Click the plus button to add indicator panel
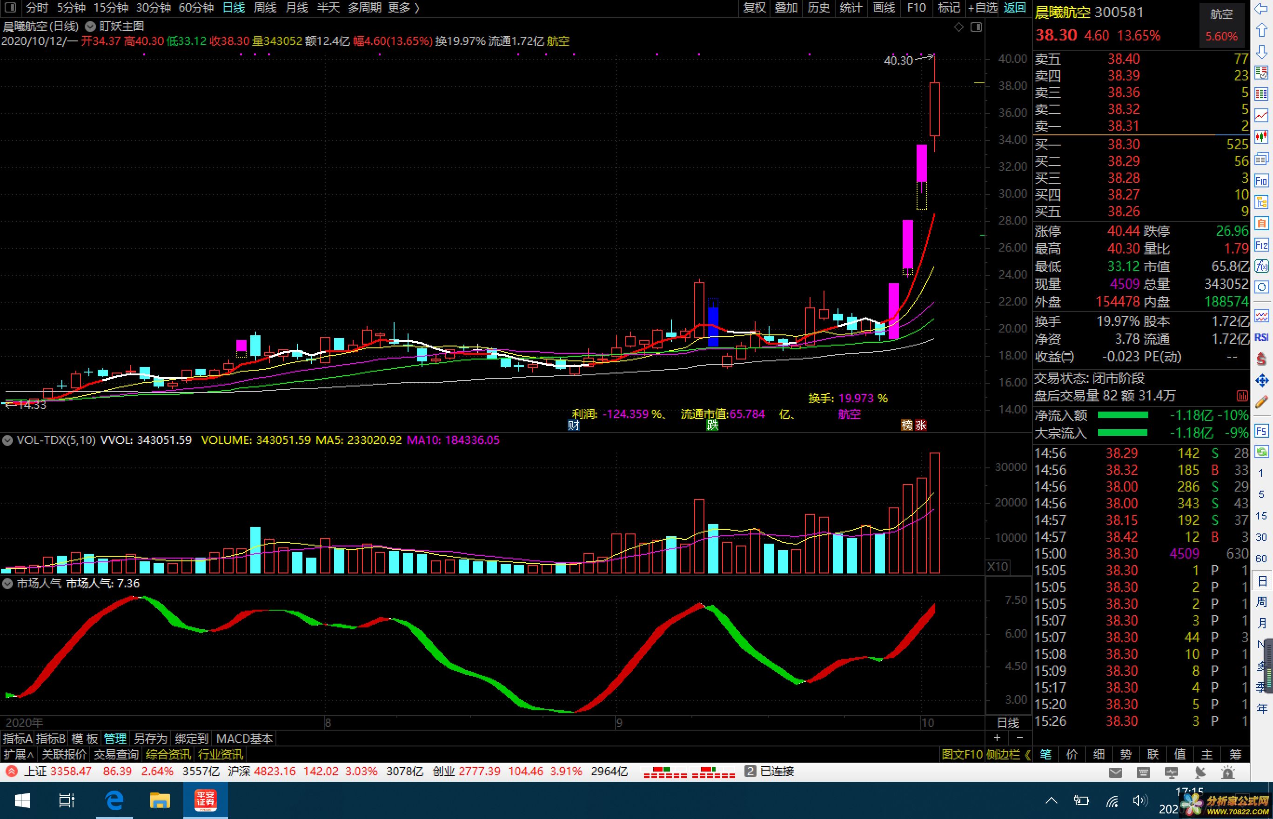 click(x=997, y=738)
